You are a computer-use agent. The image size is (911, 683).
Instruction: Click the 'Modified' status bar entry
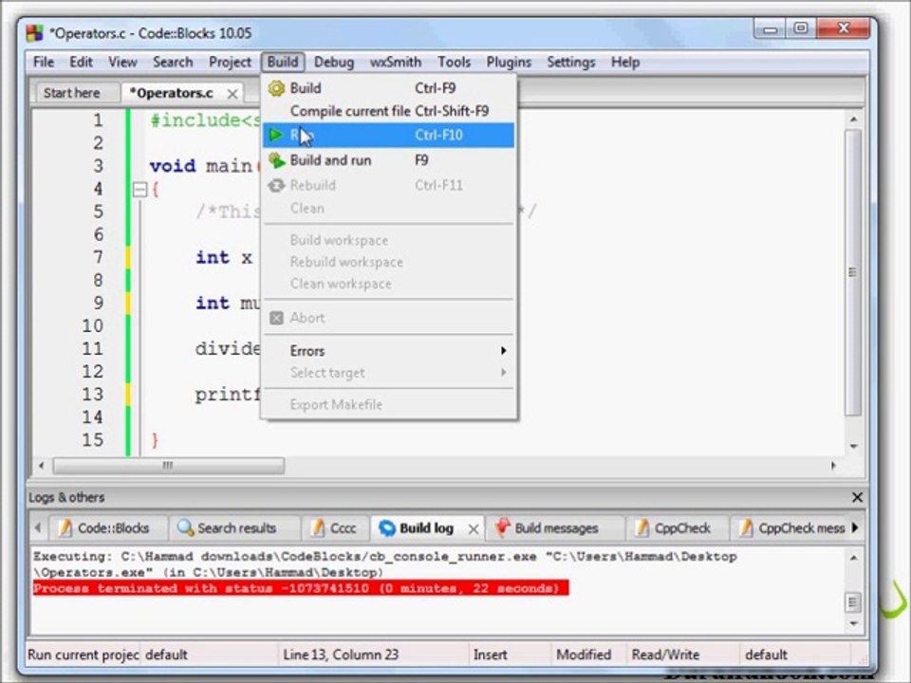[x=584, y=655]
